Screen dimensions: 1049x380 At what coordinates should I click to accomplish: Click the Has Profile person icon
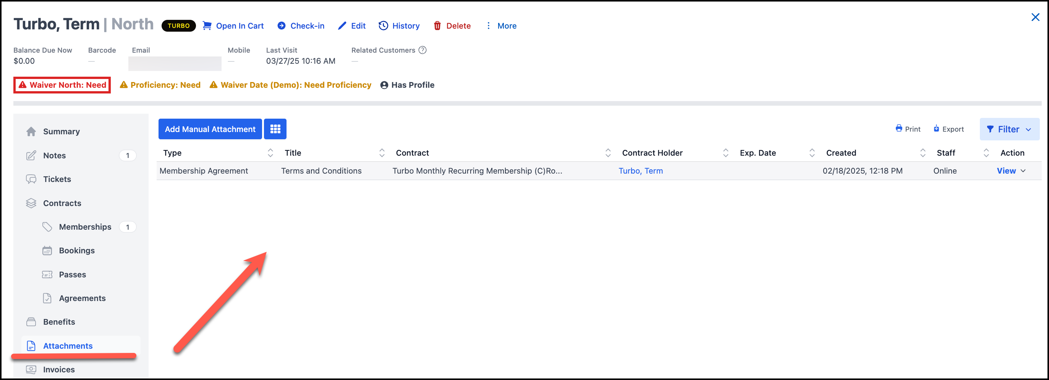coord(384,85)
